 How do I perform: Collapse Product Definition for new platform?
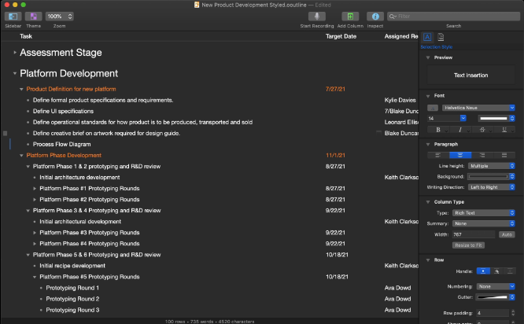click(21, 89)
